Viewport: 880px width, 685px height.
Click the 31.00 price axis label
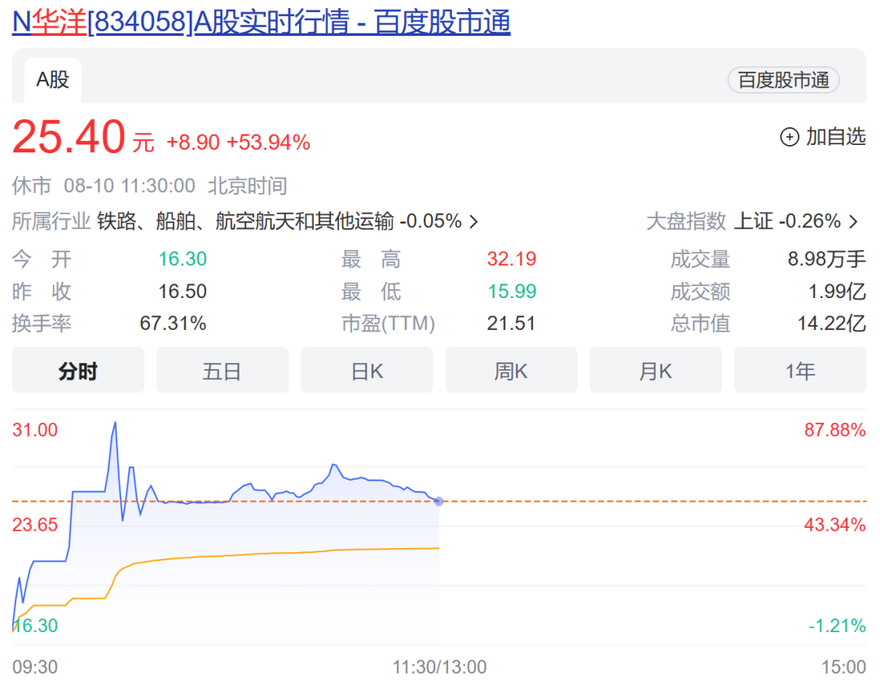click(x=35, y=430)
